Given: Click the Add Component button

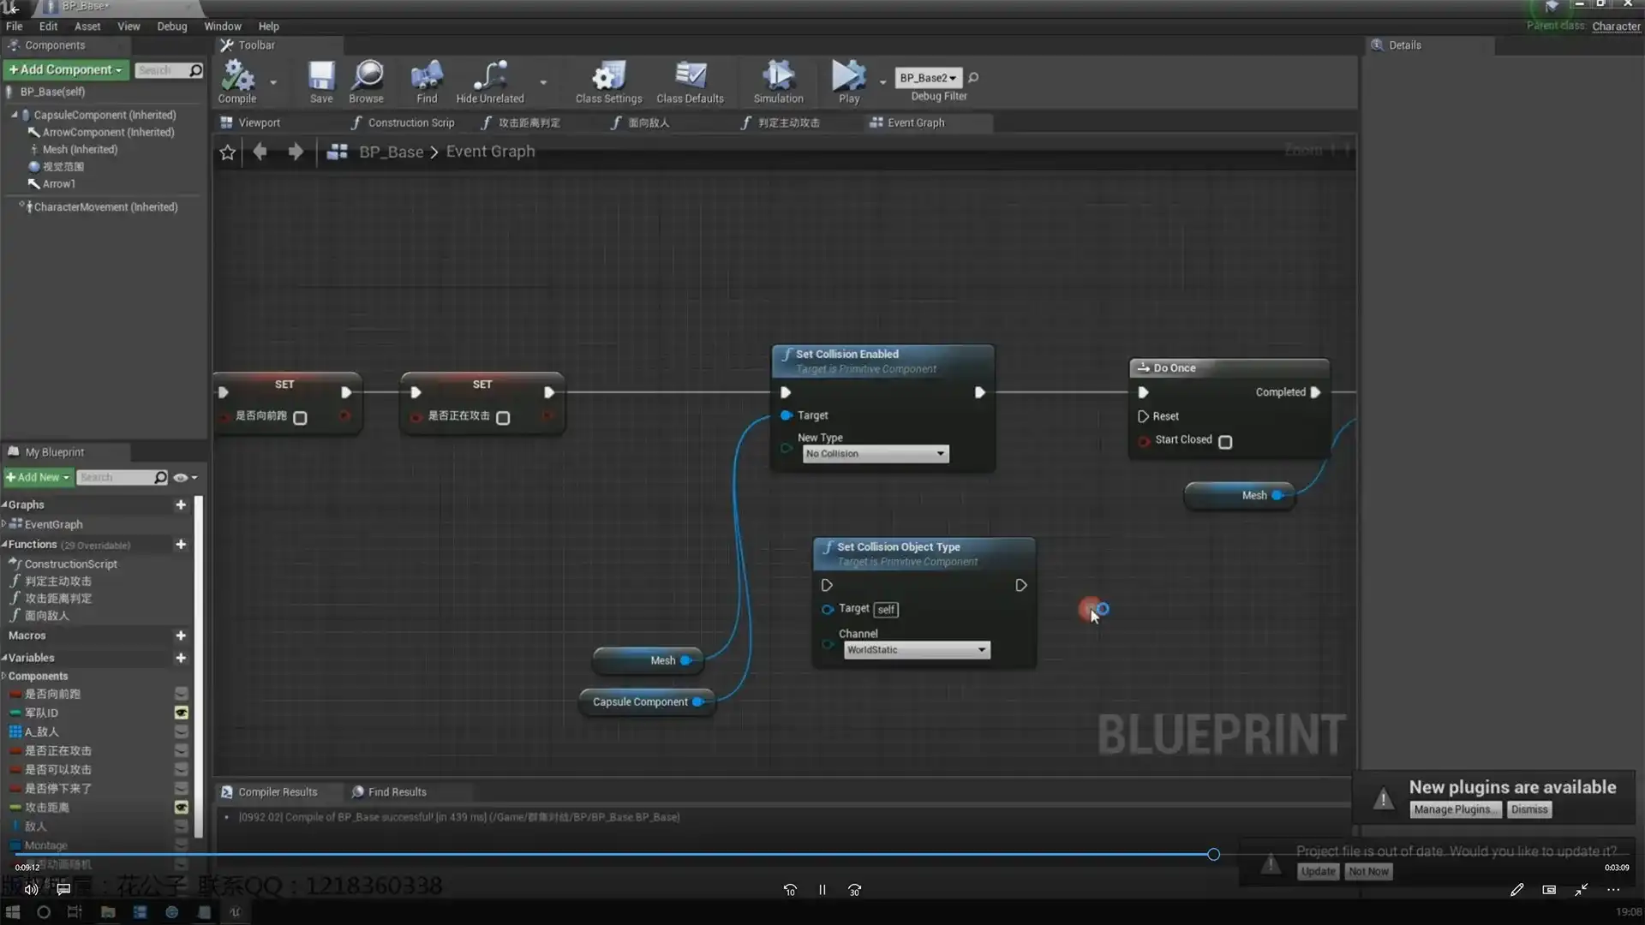Looking at the screenshot, I should click(x=66, y=70).
